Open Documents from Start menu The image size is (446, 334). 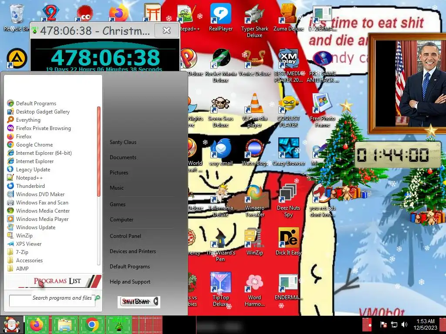pyautogui.click(x=123, y=157)
